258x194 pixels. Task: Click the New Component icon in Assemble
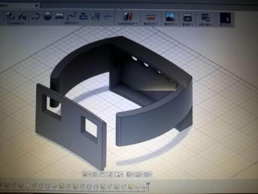coord(11,16)
